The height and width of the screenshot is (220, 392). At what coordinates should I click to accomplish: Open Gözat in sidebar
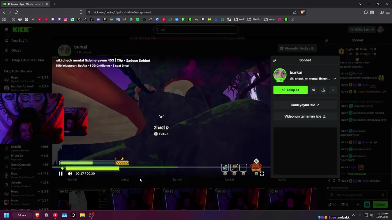tap(16, 50)
